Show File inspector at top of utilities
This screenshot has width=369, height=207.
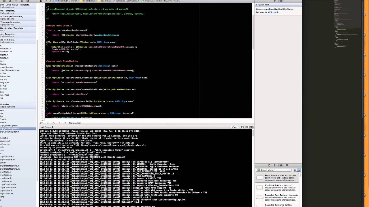275,1
